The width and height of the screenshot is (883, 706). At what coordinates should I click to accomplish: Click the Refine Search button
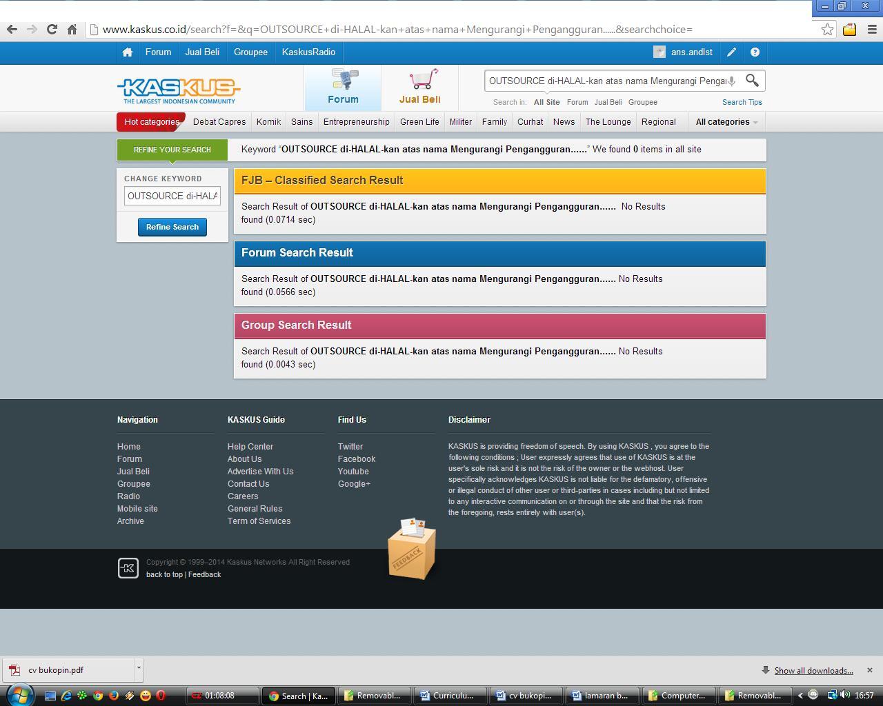click(172, 227)
